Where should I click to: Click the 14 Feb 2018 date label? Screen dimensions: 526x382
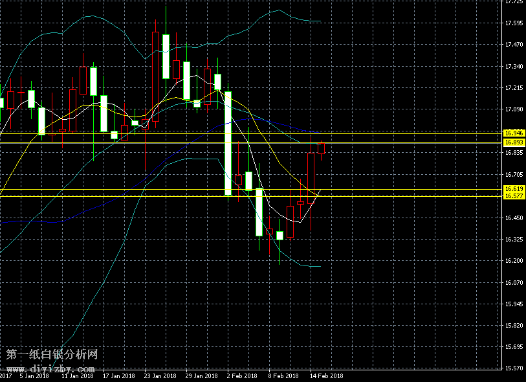click(x=327, y=375)
